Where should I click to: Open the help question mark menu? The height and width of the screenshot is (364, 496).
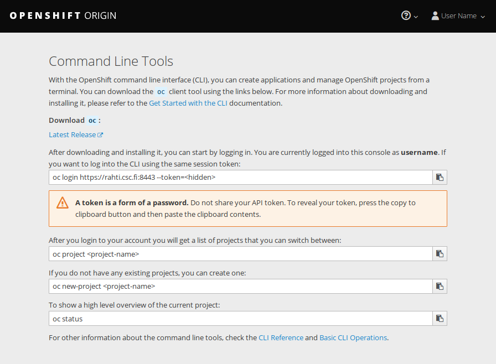pos(409,15)
